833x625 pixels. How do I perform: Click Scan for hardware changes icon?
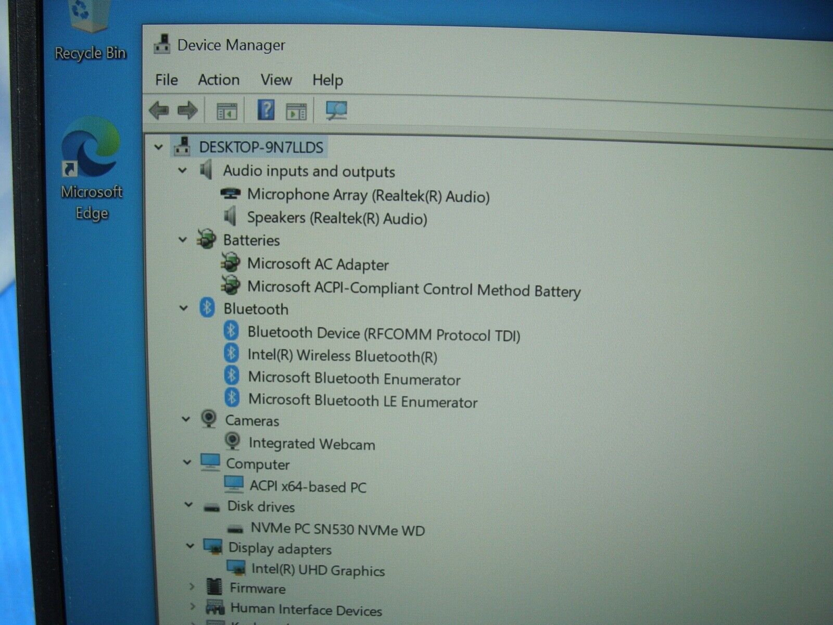[336, 110]
